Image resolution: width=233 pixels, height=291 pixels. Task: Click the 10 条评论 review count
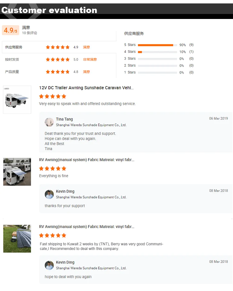30,33
